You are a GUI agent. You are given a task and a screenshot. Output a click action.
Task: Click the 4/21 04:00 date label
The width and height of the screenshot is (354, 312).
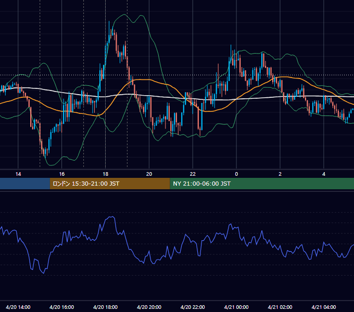(x=324, y=307)
